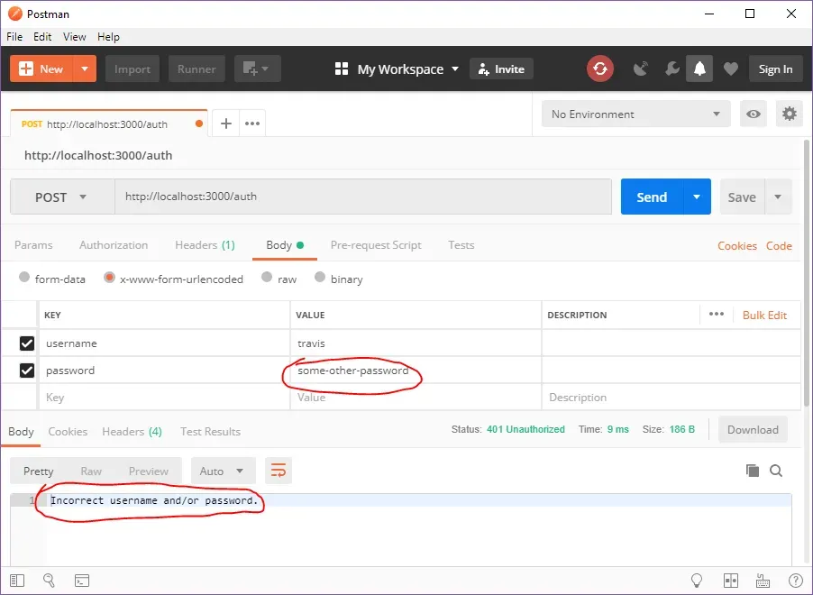
Task: Click the Send button
Action: point(651,197)
